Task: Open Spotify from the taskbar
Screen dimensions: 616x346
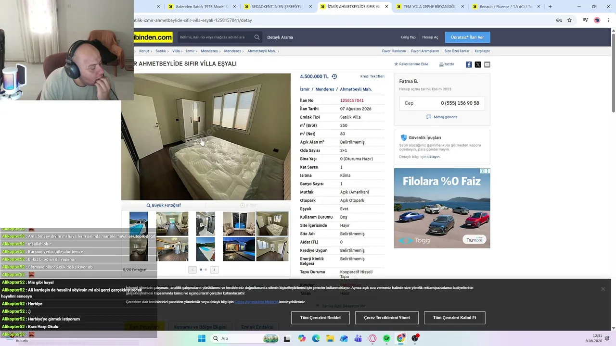Action: pos(386,338)
